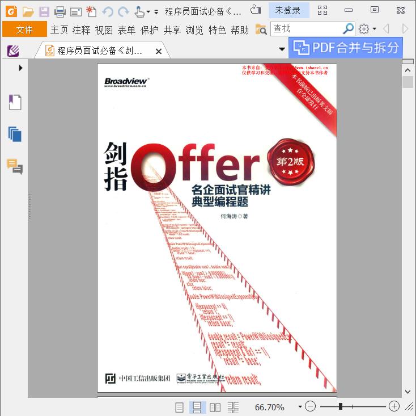Click the split-view bar above scrollbar

tap(407, 62)
